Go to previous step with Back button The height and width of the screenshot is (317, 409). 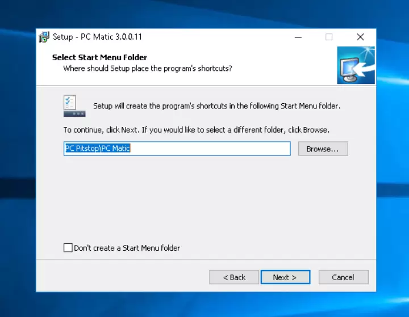point(234,277)
